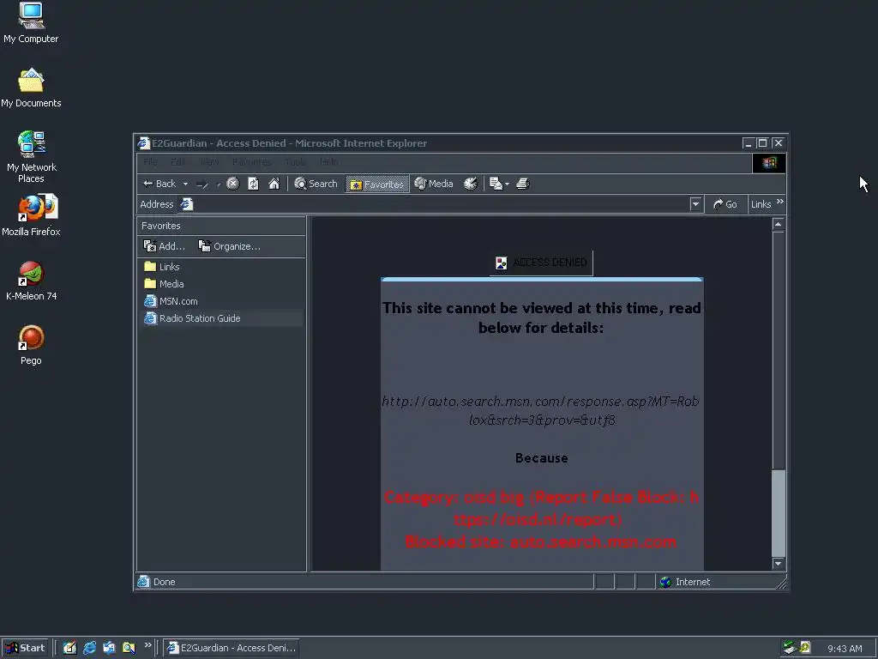This screenshot has width=878, height=659.
Task: Select Mozilla Firefox desktop shortcut
Action: tap(31, 215)
